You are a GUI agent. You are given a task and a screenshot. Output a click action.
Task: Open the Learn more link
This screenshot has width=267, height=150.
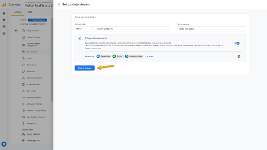[x=96, y=48]
